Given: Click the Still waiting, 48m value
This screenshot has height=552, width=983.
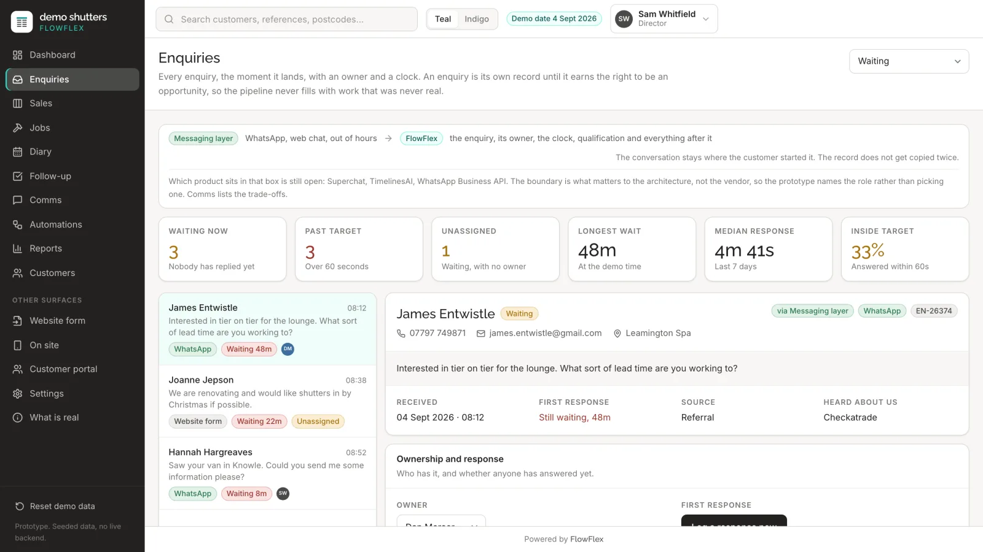Looking at the screenshot, I should [x=574, y=418].
